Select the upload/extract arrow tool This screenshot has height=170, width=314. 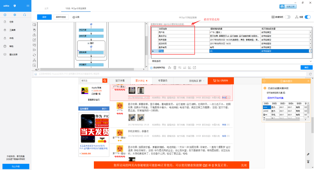[34, 35]
